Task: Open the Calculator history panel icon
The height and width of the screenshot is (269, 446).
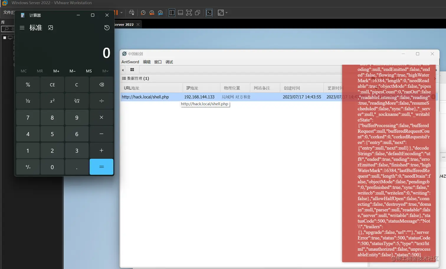Action: [107, 28]
